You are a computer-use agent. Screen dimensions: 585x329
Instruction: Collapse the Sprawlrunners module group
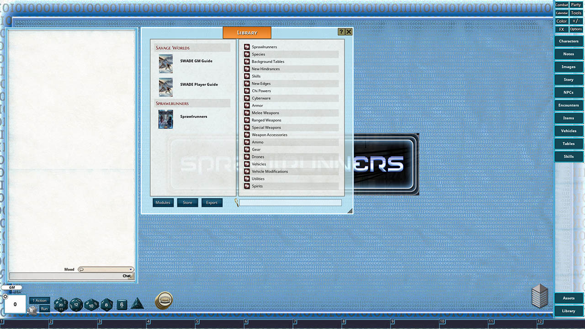[x=192, y=103]
